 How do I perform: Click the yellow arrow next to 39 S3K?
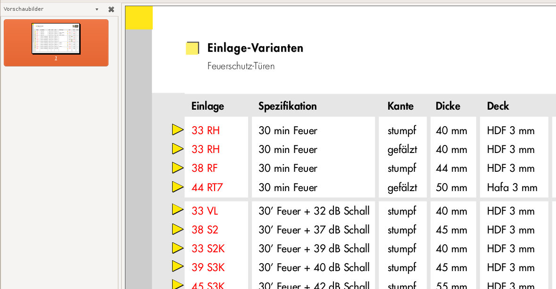pyautogui.click(x=177, y=266)
